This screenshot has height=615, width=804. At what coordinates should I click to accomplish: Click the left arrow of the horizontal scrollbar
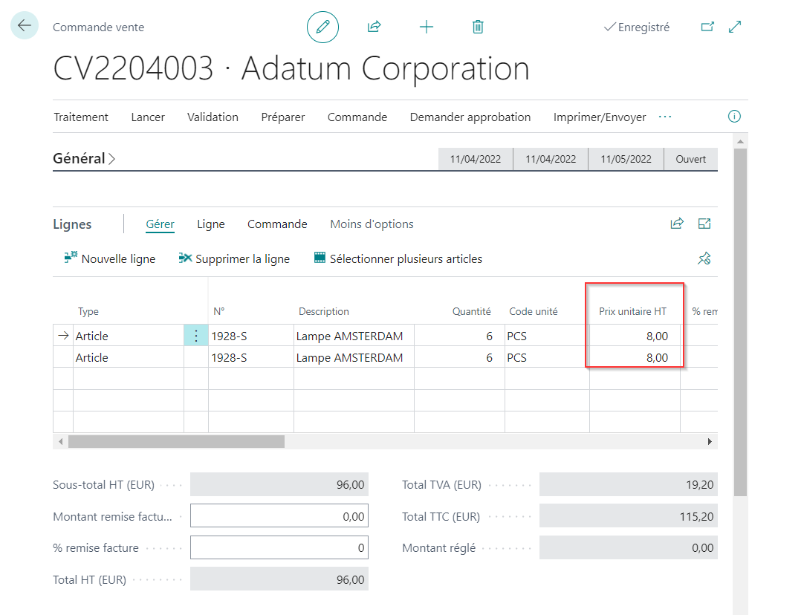pyautogui.click(x=60, y=441)
